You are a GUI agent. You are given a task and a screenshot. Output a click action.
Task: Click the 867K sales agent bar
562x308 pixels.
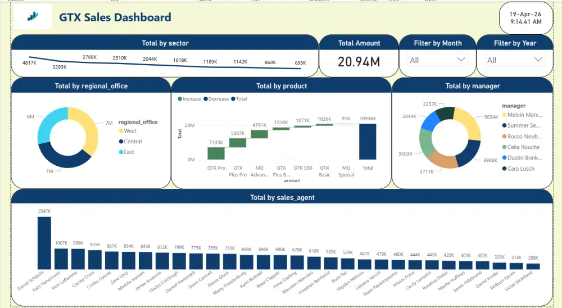(x=112, y=260)
